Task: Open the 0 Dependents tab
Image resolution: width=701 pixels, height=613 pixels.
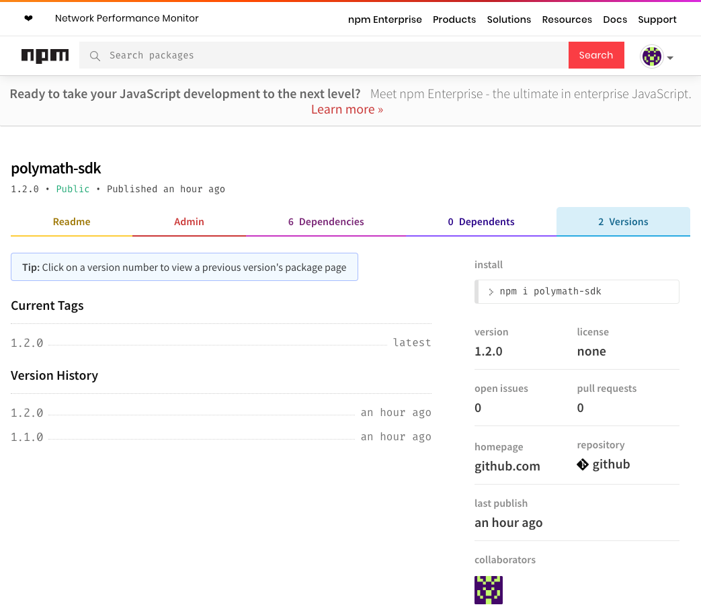Action: (481, 222)
